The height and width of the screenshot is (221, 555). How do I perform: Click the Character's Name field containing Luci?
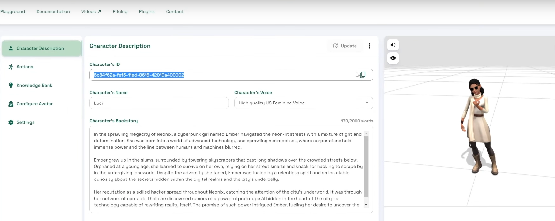click(159, 103)
